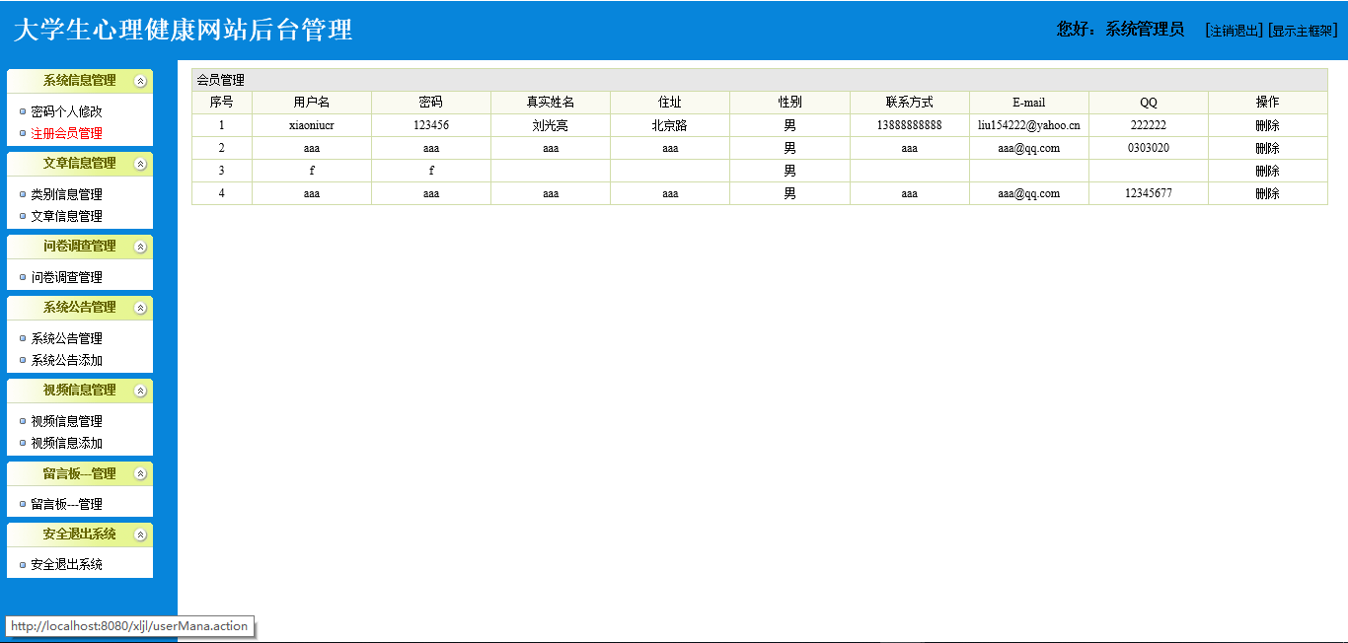Click the 联系方式 column header

pos(909,103)
